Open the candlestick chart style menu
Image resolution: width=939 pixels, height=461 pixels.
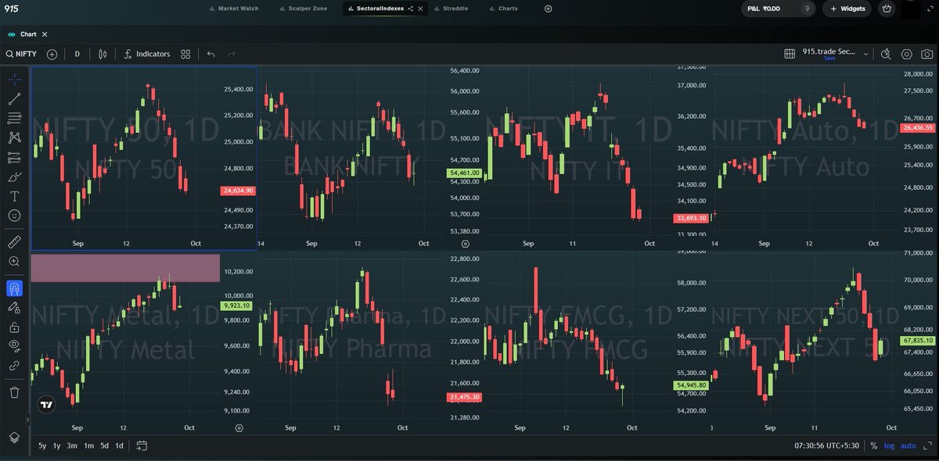pos(103,54)
